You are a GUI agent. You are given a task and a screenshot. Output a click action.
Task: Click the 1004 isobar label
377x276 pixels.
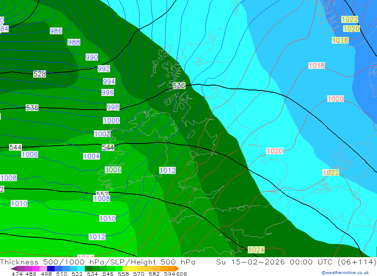92,156
